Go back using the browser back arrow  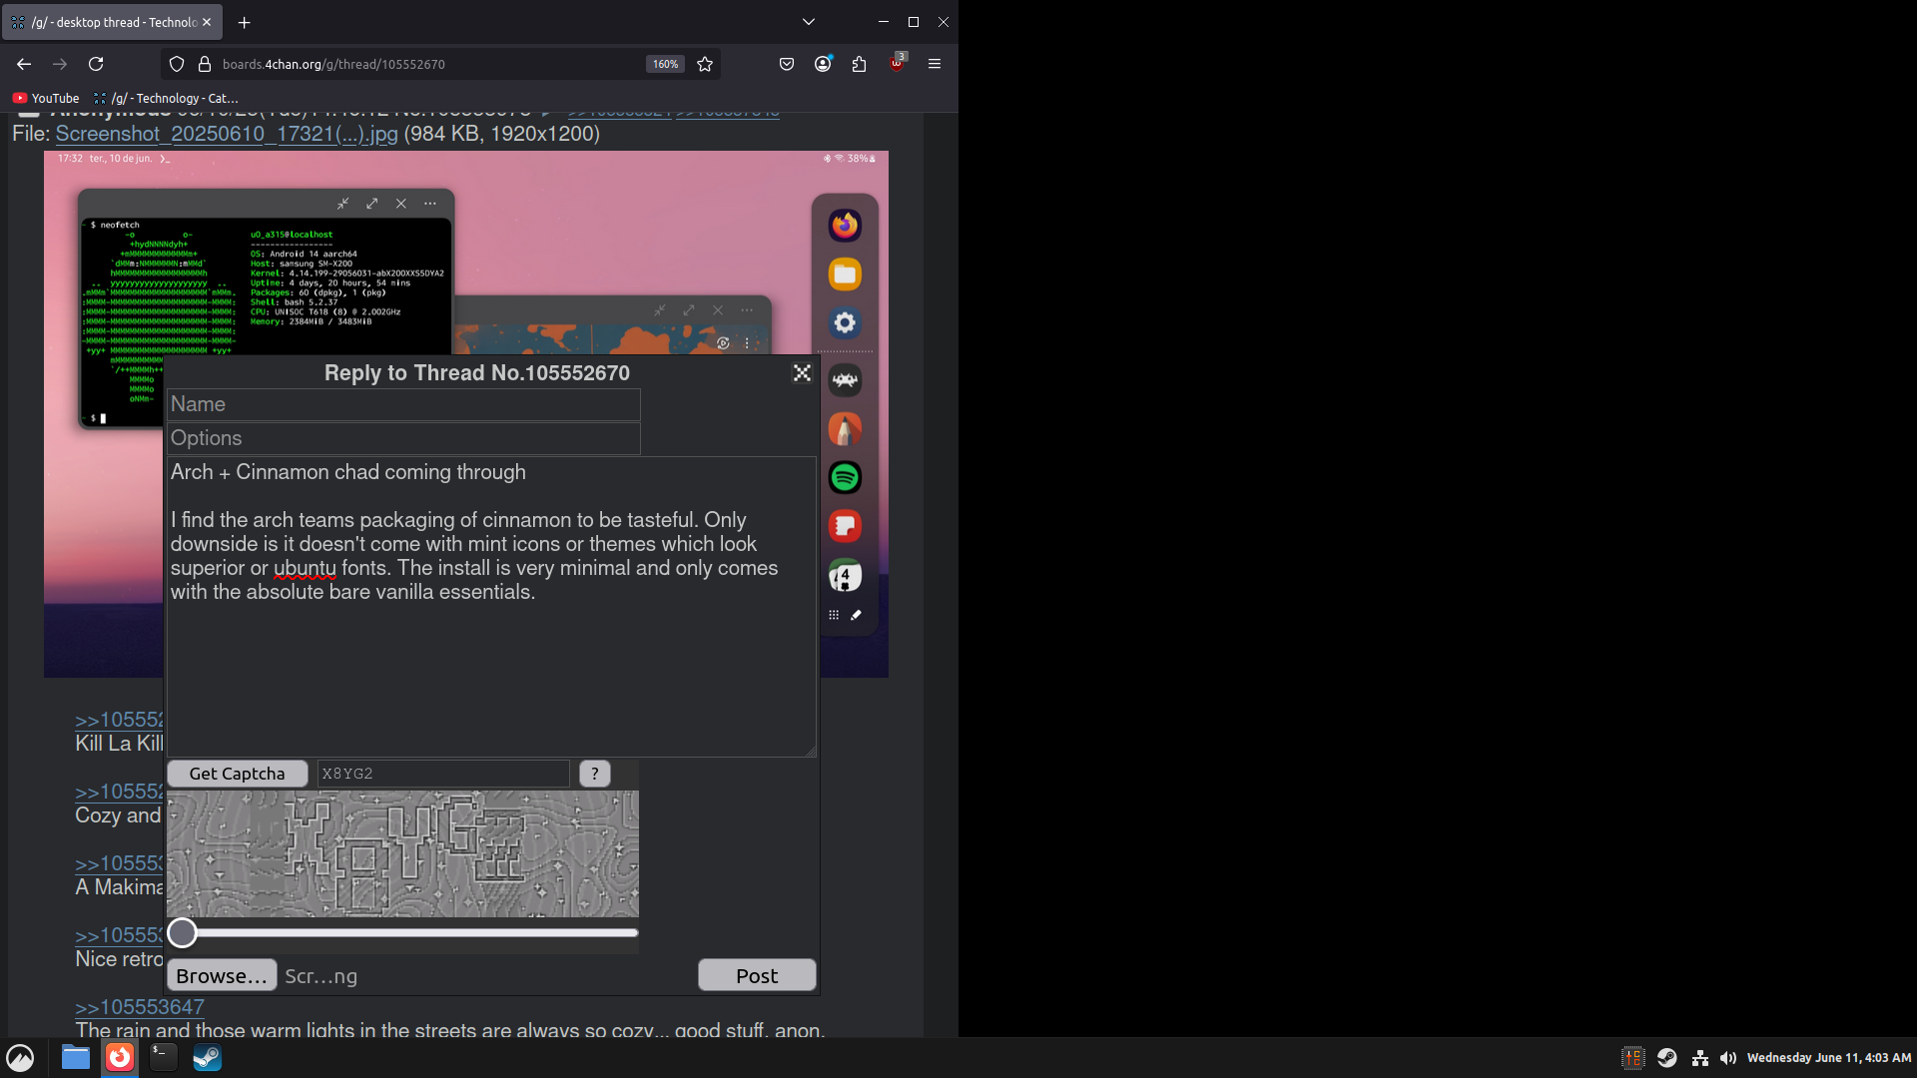(x=24, y=64)
